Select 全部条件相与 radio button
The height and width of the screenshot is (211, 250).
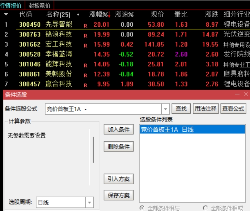[142, 208]
